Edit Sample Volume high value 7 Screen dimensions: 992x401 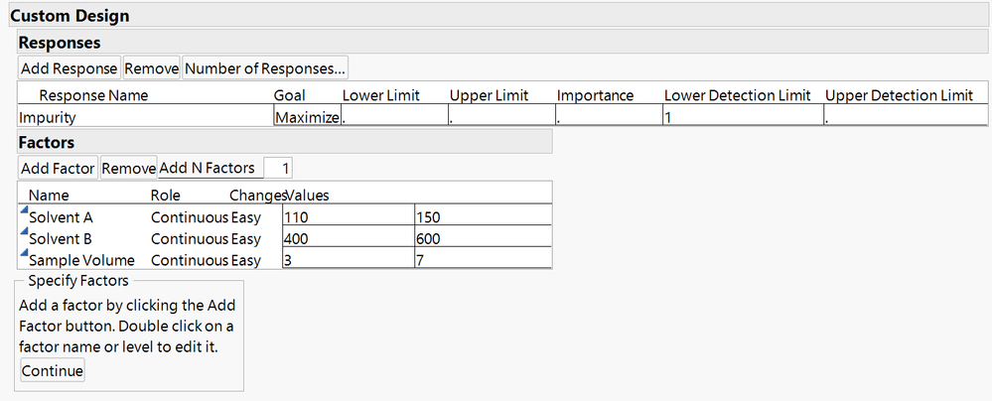(x=484, y=260)
